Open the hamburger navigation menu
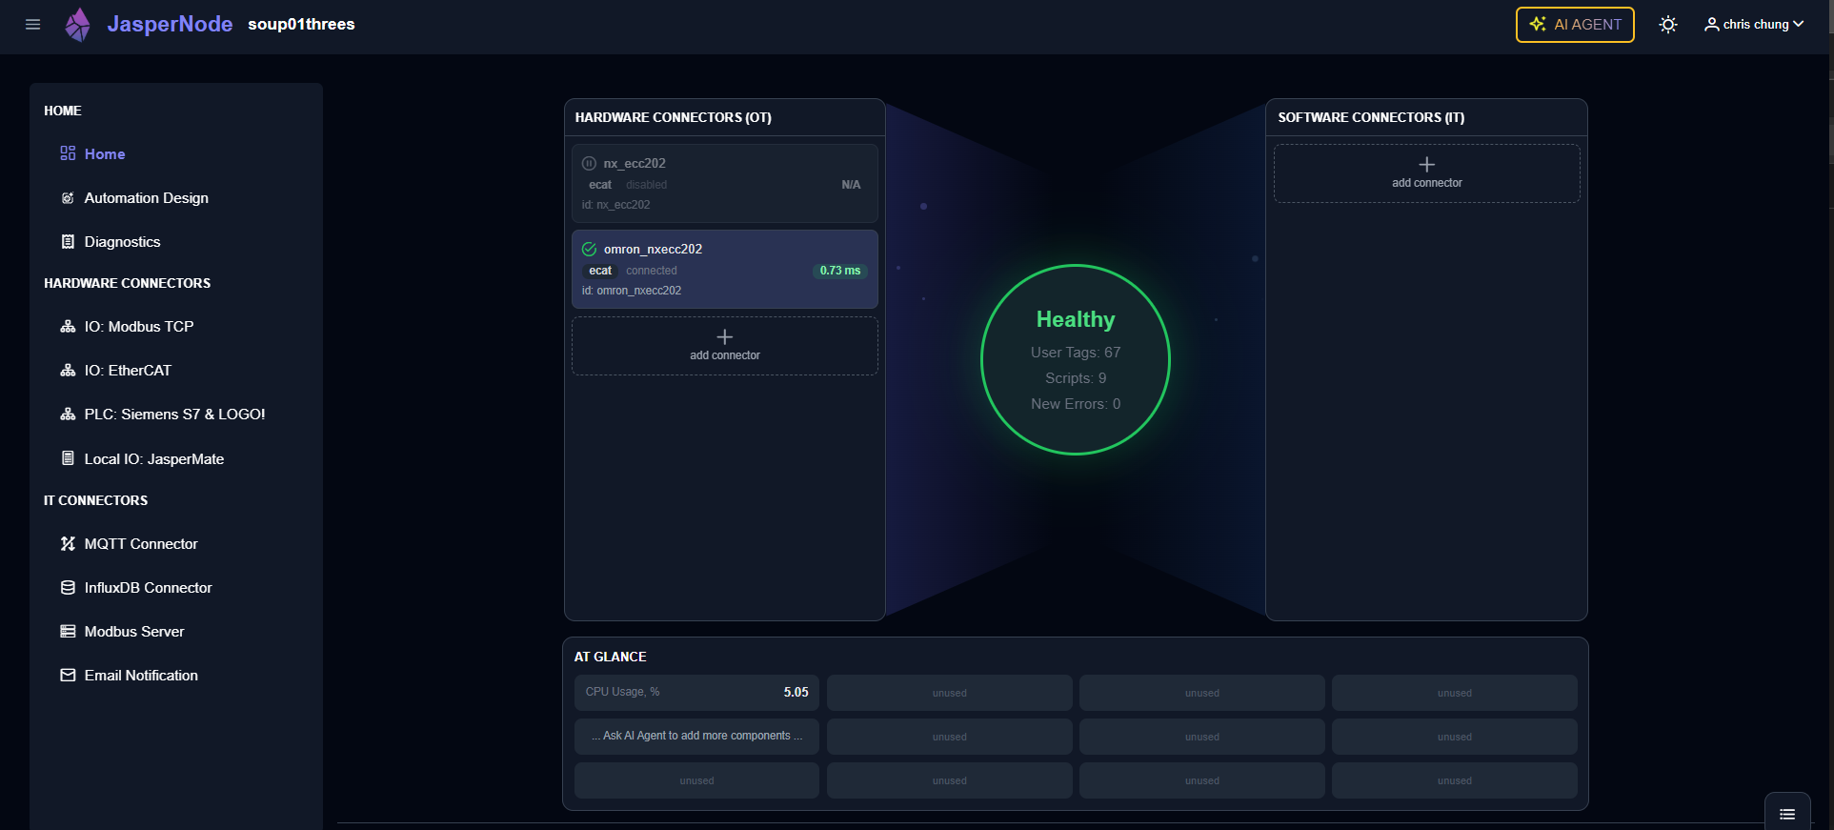 pos(32,25)
